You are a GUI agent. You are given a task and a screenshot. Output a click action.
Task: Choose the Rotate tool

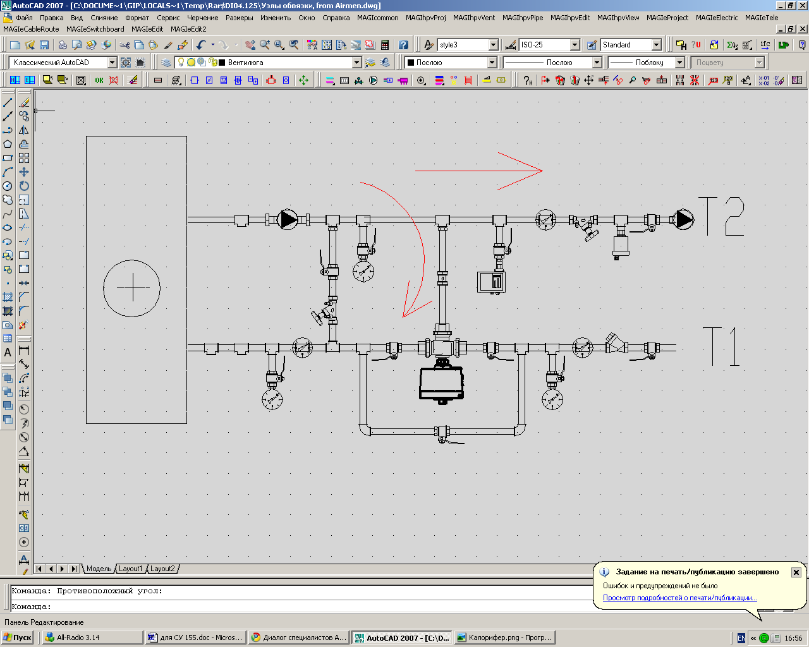tap(24, 186)
